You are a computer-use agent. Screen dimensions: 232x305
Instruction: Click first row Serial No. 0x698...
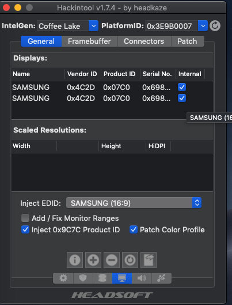coord(156,87)
